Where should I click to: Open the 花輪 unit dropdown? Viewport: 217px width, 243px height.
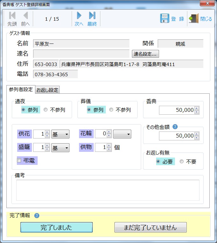pyautogui.click(x=122, y=134)
